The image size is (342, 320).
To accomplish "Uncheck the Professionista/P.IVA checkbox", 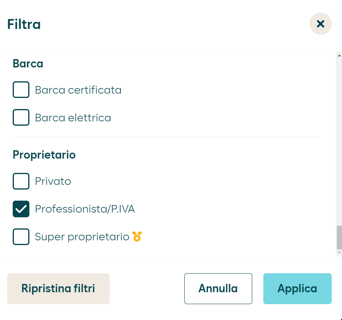I will [21, 209].
